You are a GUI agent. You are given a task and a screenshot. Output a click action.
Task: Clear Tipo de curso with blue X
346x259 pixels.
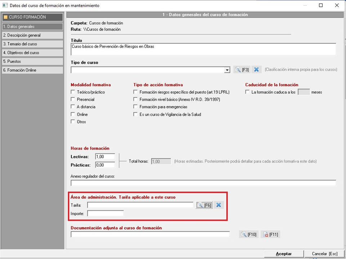click(256, 70)
